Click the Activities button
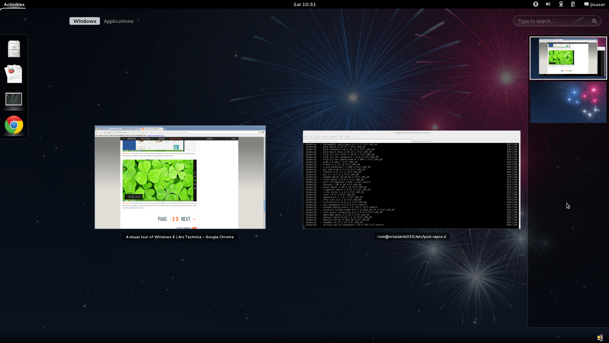Image resolution: width=609 pixels, height=343 pixels. click(14, 5)
